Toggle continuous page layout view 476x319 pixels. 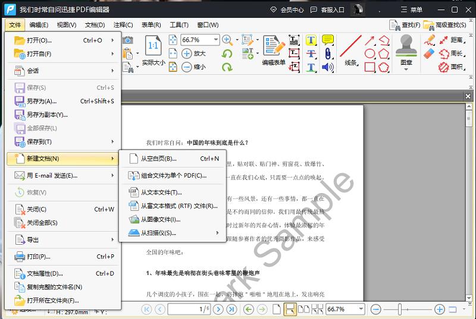(290, 309)
